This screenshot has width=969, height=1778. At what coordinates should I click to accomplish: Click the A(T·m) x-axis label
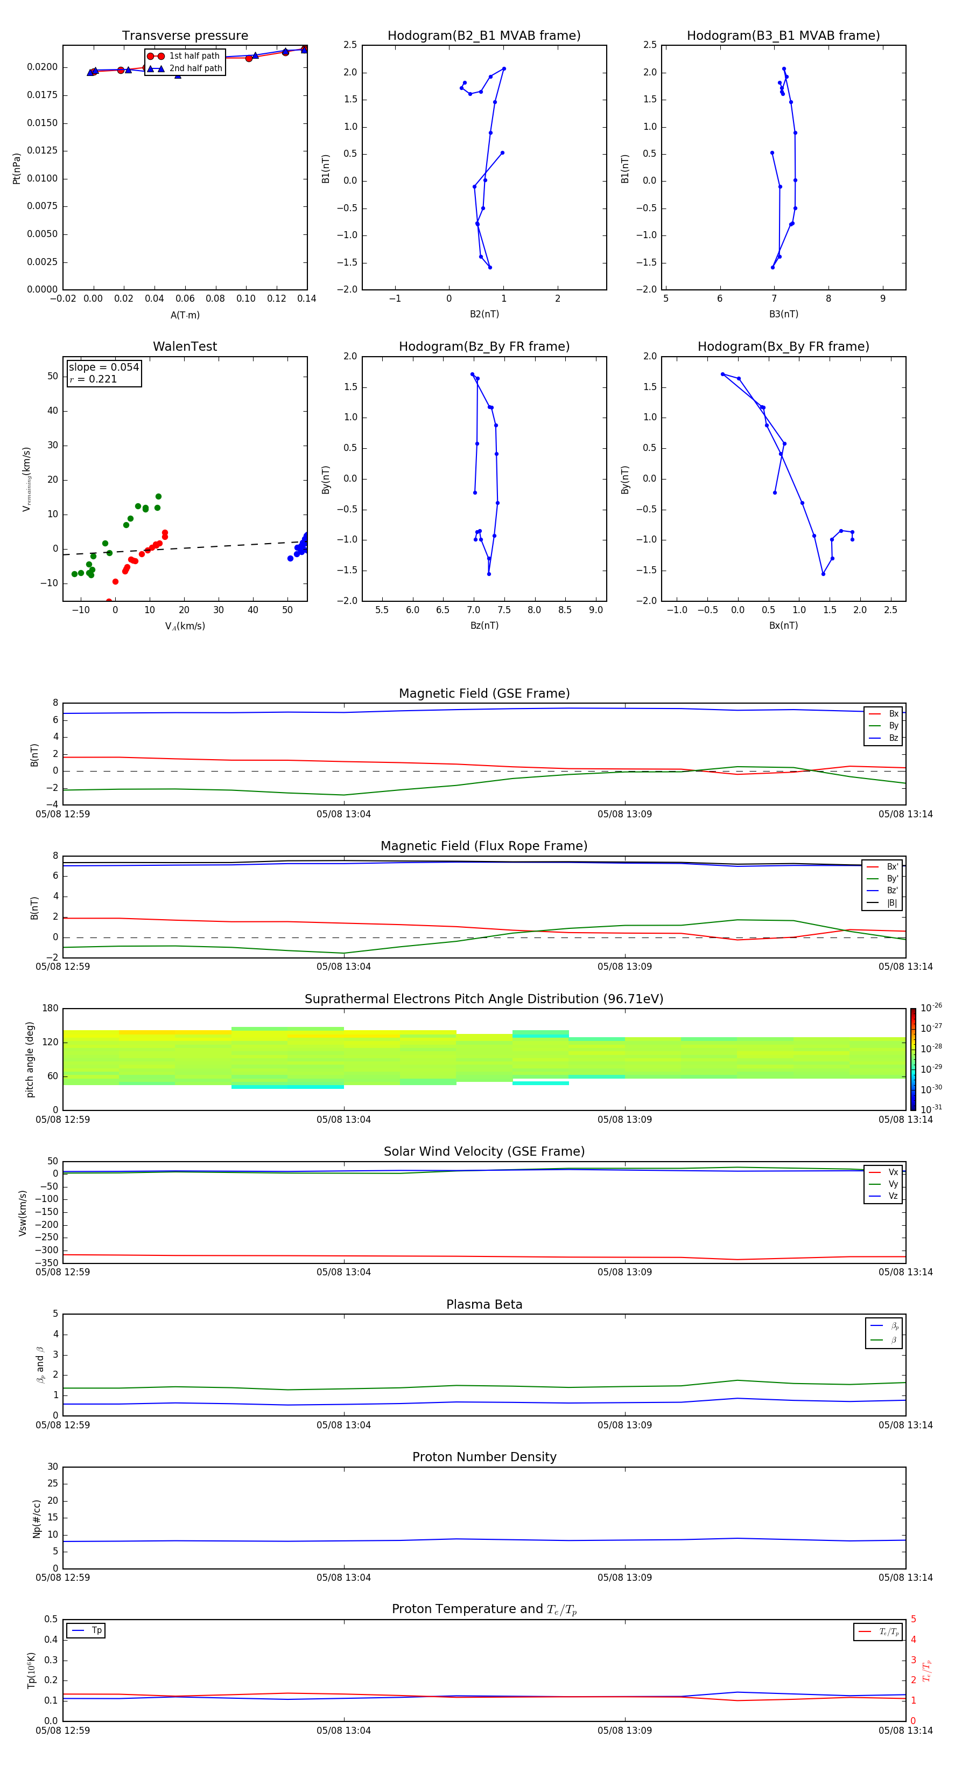click(185, 315)
